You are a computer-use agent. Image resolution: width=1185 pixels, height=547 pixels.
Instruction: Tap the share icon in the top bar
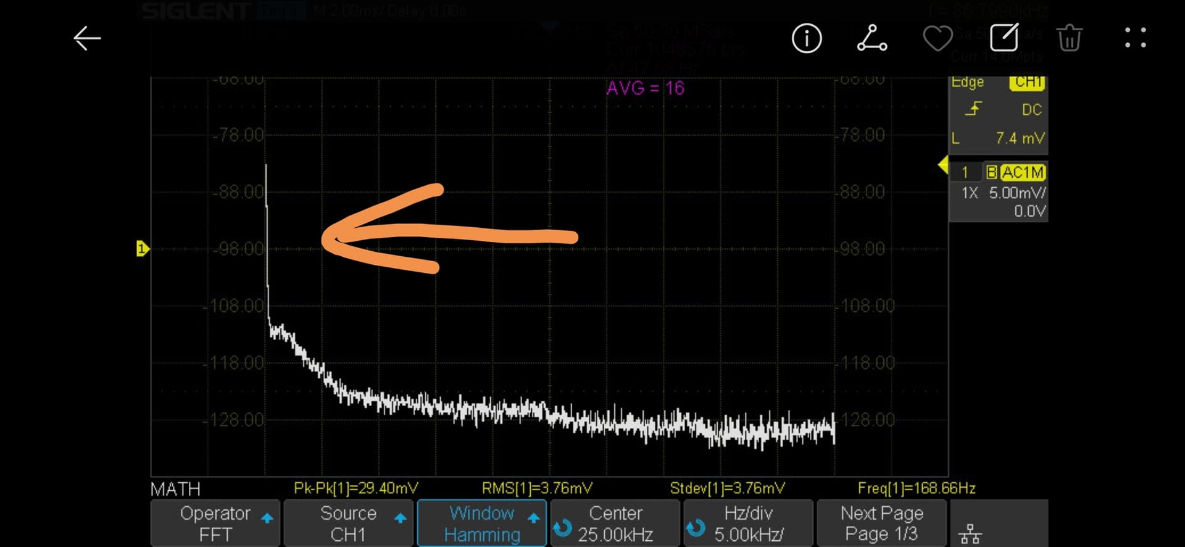pos(872,38)
